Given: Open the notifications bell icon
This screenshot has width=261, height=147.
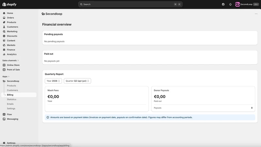Looking at the screenshot, I should tap(230, 4).
